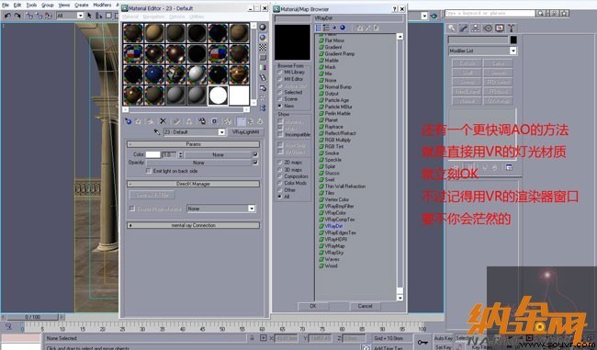Open the Edit menu

coord(17,5)
